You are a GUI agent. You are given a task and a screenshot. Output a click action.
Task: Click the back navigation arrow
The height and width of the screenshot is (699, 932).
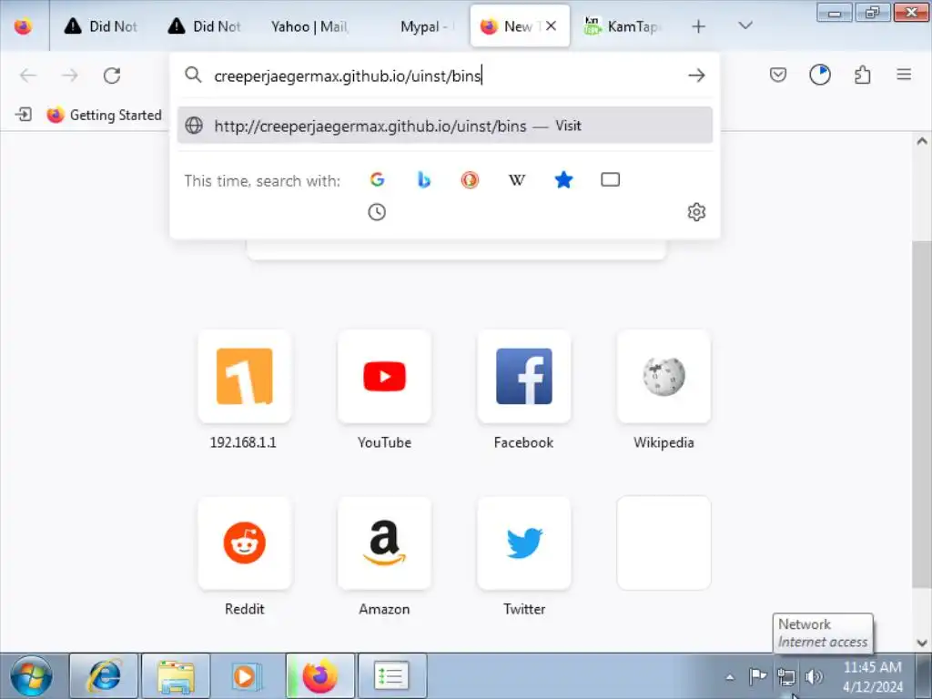coord(28,75)
